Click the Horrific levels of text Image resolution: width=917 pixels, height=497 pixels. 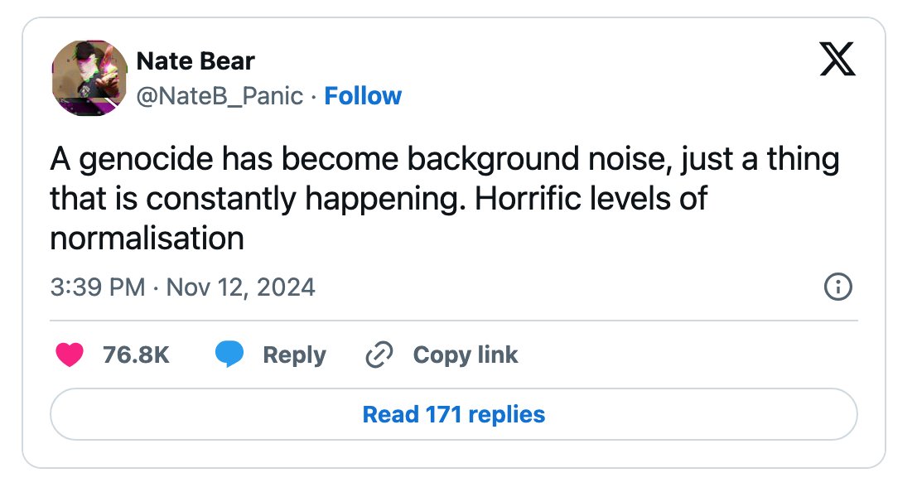point(591,198)
